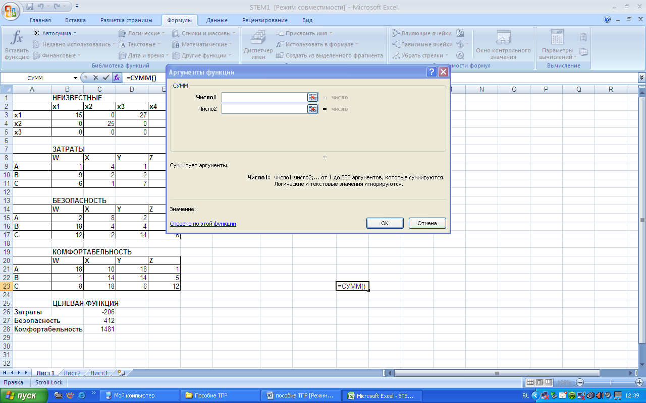The image size is (646, 403).
Task: Open Параметры вычислений calculation options
Action: tap(557, 44)
